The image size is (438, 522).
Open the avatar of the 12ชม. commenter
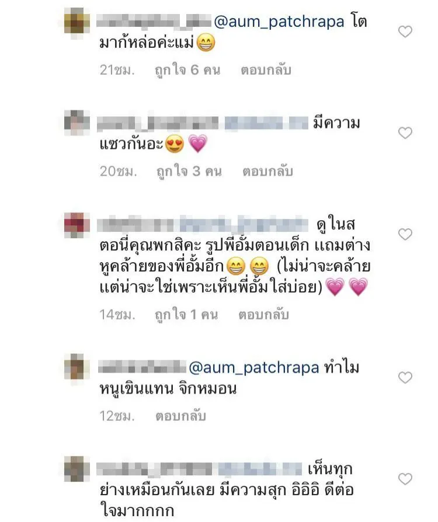pos(77,367)
